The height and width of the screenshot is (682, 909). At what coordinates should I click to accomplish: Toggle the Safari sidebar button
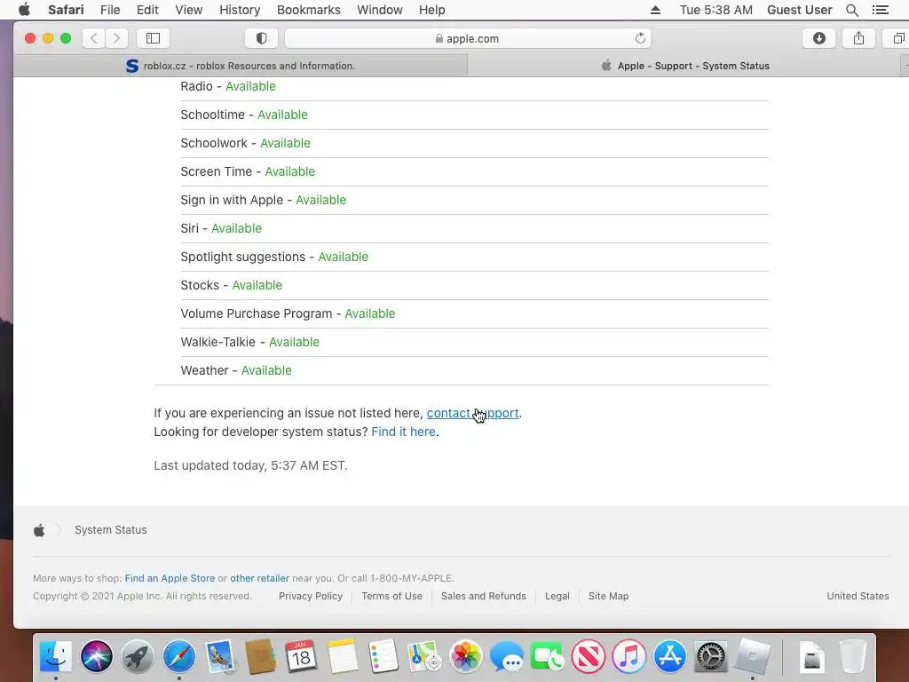(x=153, y=38)
